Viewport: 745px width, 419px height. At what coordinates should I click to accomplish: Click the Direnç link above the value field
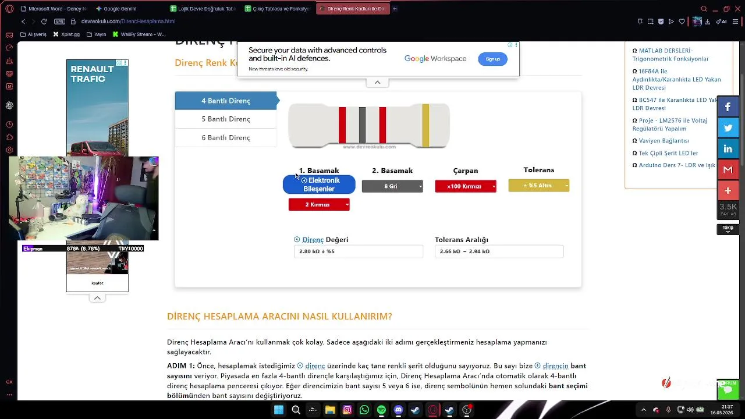(x=313, y=240)
